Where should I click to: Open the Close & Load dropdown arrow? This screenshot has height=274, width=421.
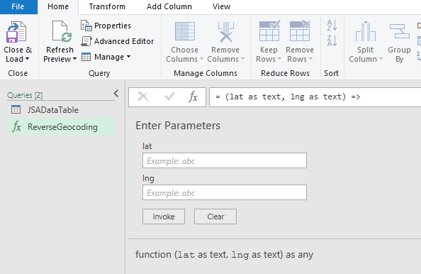point(27,59)
